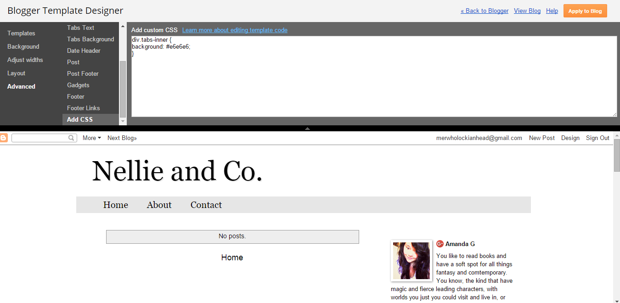Click the submenu scrollbar up arrow

(123, 26)
